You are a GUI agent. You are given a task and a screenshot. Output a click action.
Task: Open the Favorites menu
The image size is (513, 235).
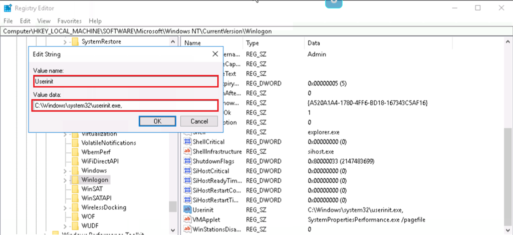(69, 21)
